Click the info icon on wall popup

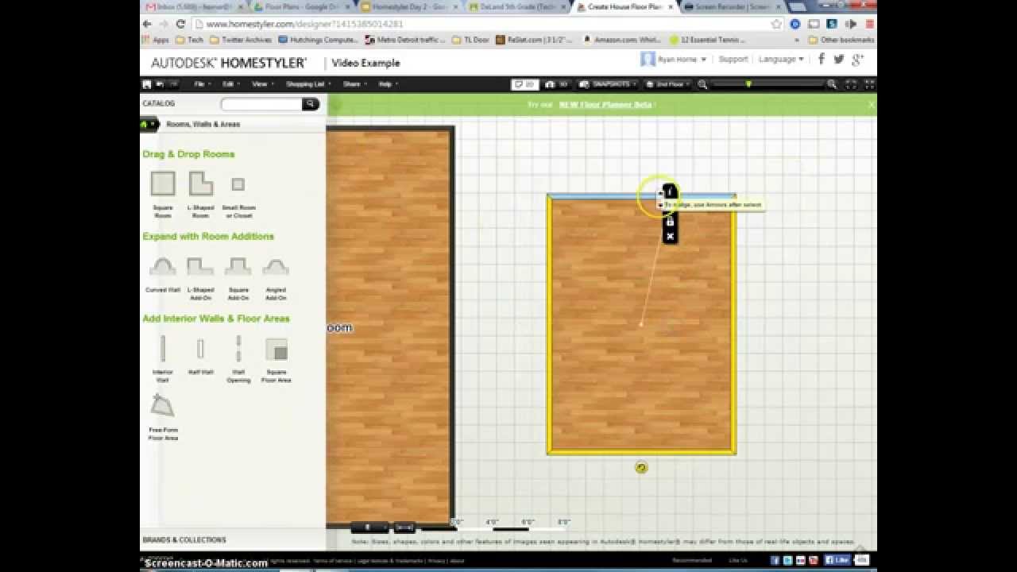(670, 191)
